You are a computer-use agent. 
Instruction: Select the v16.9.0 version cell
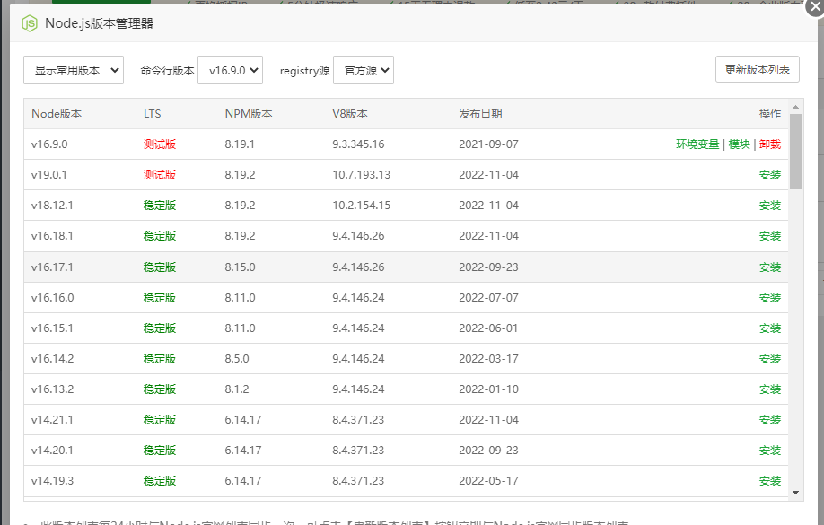49,144
